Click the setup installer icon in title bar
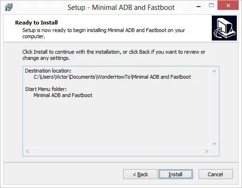The width and height of the screenshot is (242, 188). pyautogui.click(x=8, y=7)
